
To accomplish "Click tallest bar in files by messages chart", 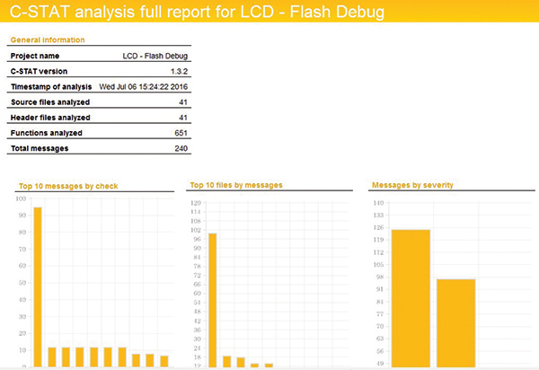I will pos(212,300).
